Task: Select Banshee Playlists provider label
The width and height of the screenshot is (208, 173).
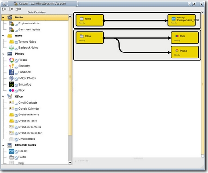Action: click(x=30, y=29)
